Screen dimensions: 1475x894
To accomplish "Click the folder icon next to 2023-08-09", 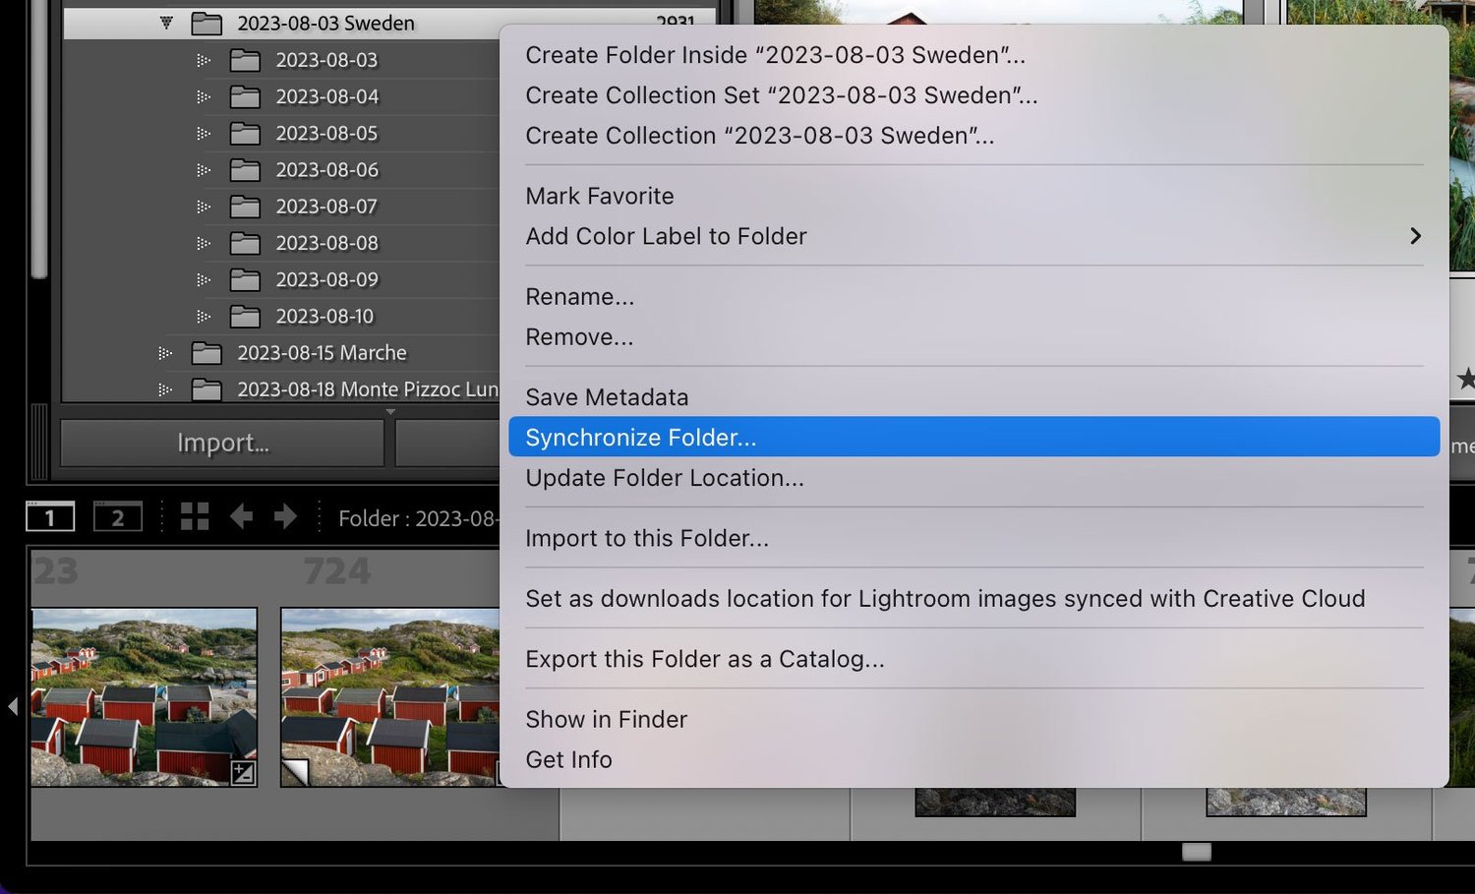I will (x=244, y=279).
